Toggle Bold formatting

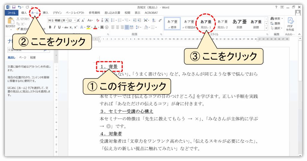click(x=50, y=27)
